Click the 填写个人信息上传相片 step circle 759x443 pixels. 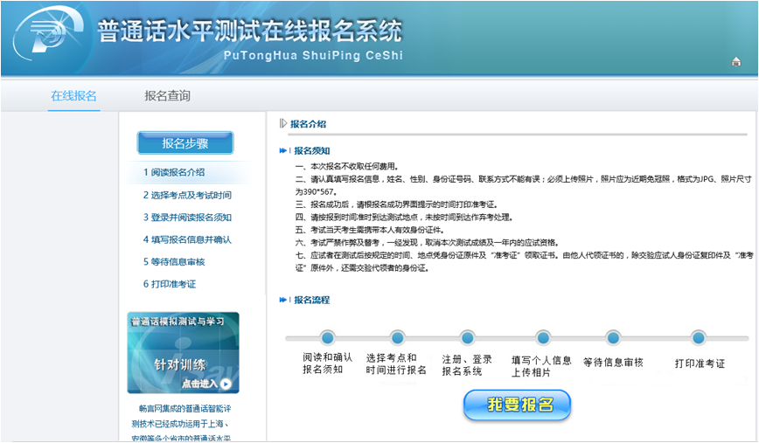[542, 338]
